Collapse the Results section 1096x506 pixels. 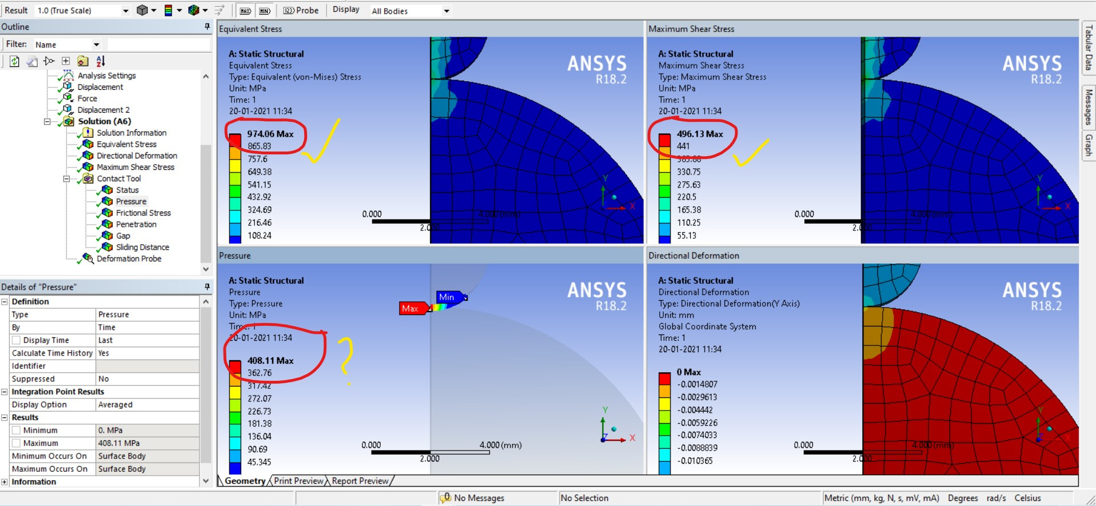point(5,417)
